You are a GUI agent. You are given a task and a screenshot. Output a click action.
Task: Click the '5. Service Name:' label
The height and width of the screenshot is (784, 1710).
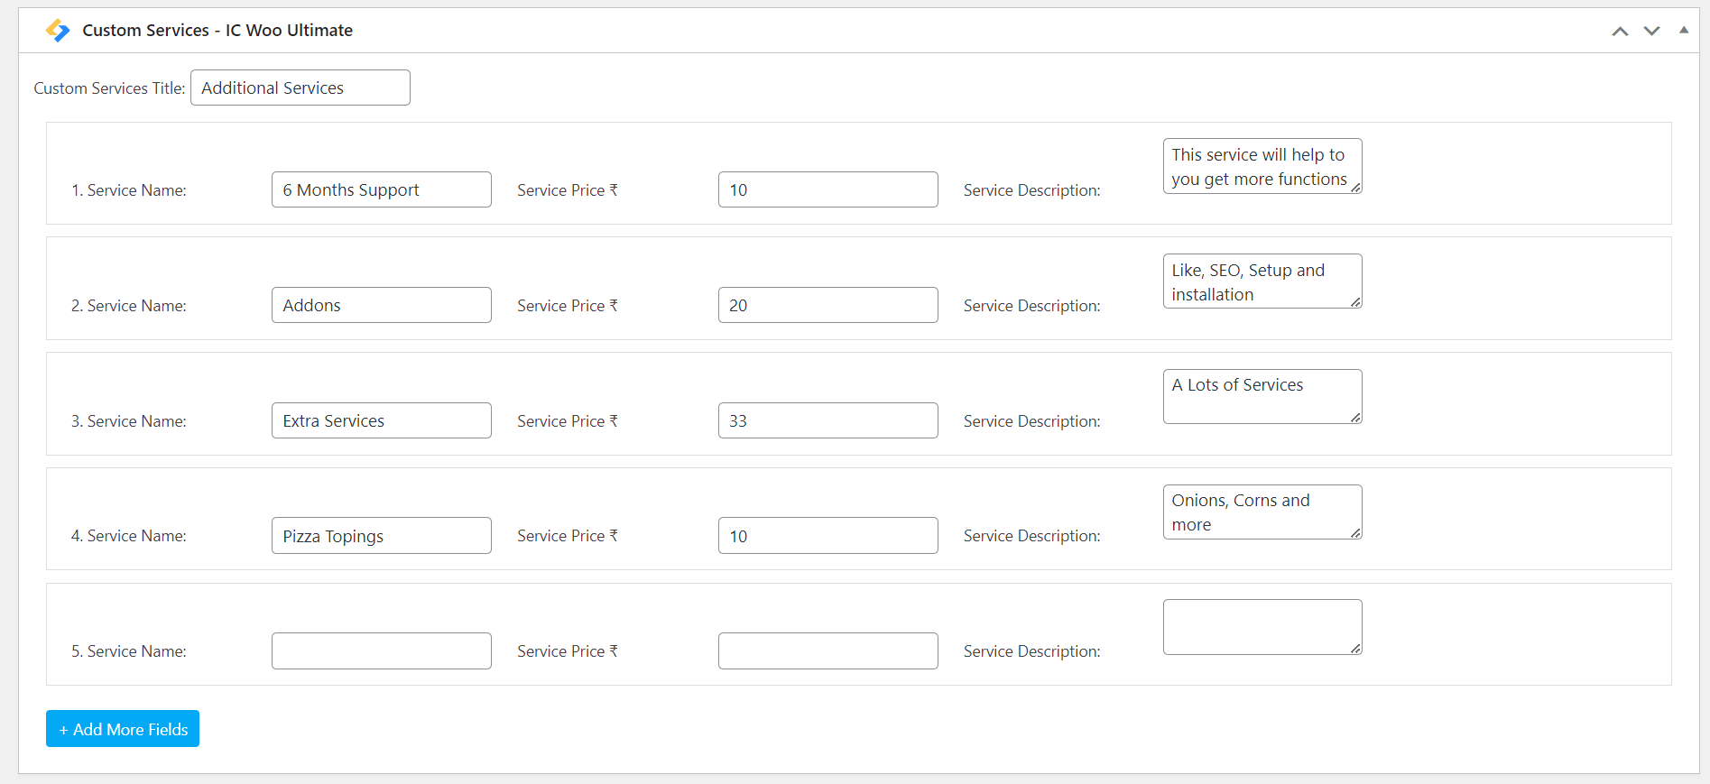(x=129, y=651)
